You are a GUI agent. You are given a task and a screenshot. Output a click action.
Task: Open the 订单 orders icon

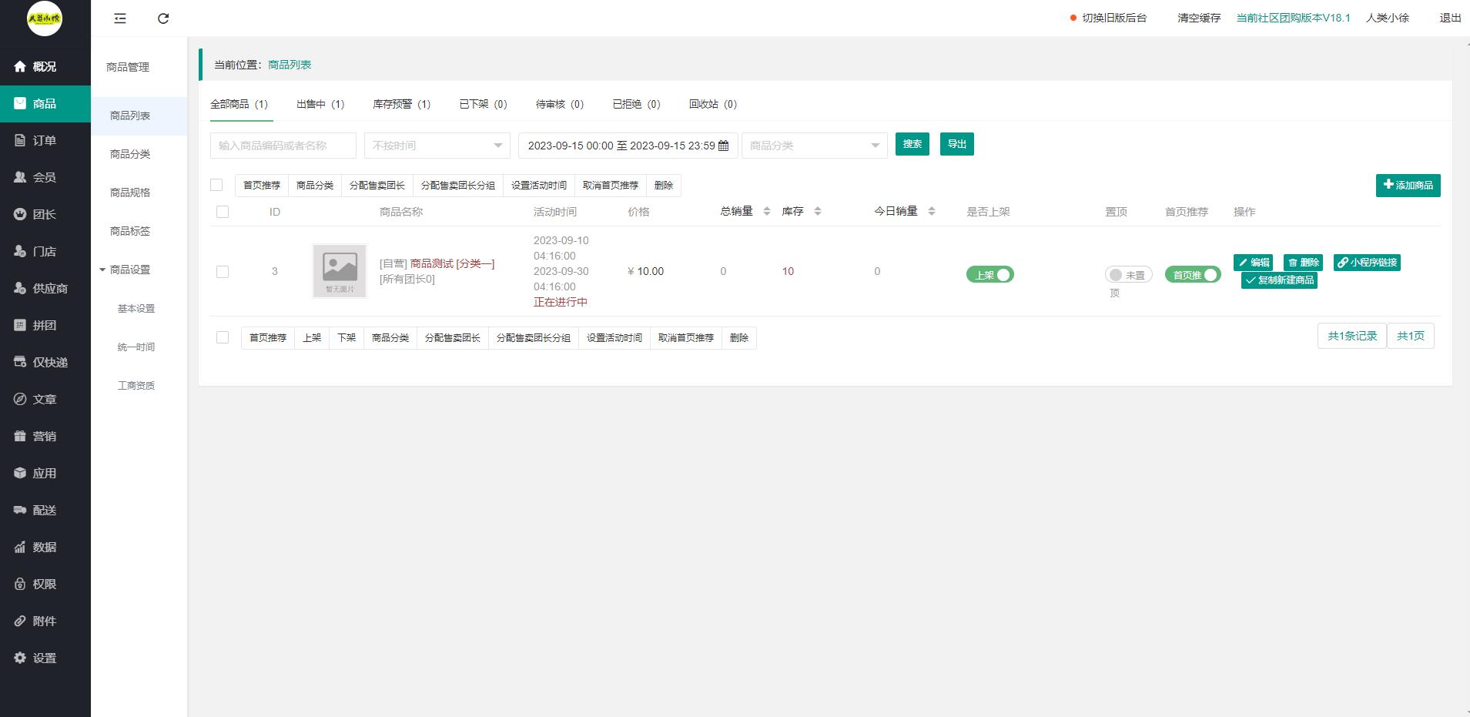pos(20,141)
